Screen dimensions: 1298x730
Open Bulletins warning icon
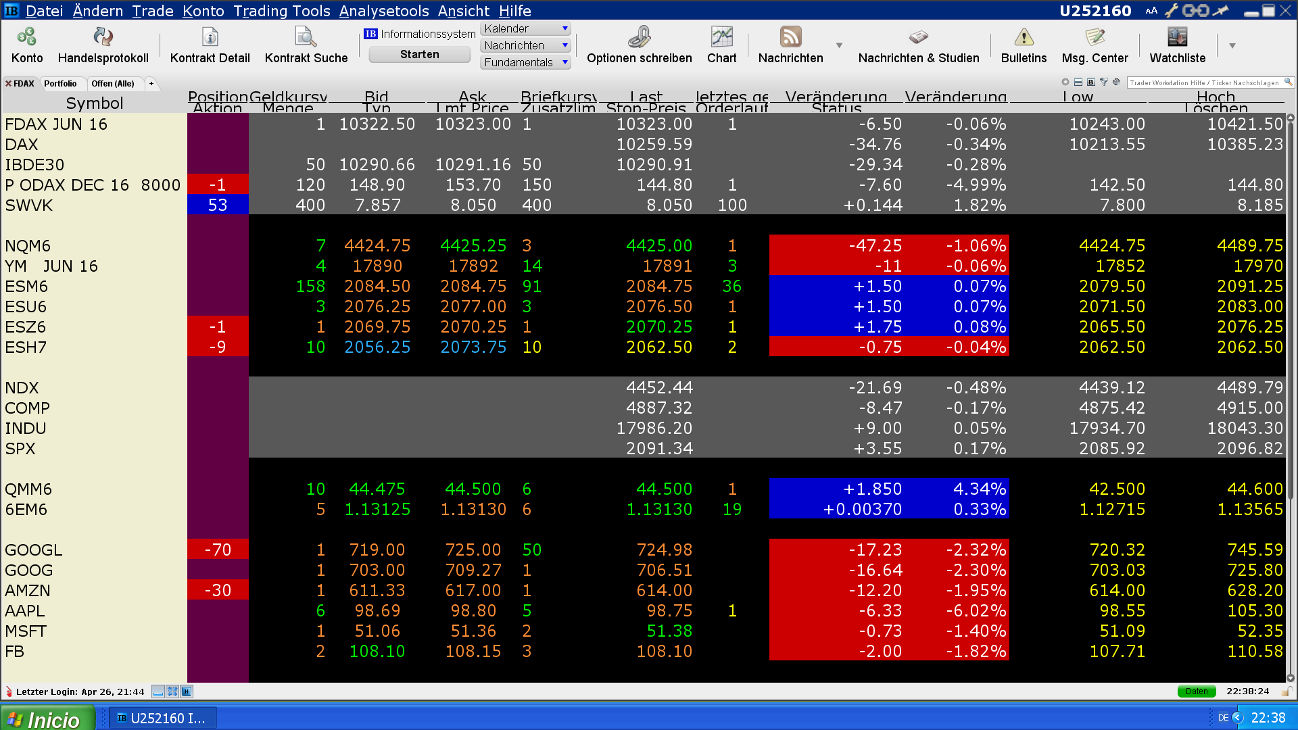(1024, 38)
